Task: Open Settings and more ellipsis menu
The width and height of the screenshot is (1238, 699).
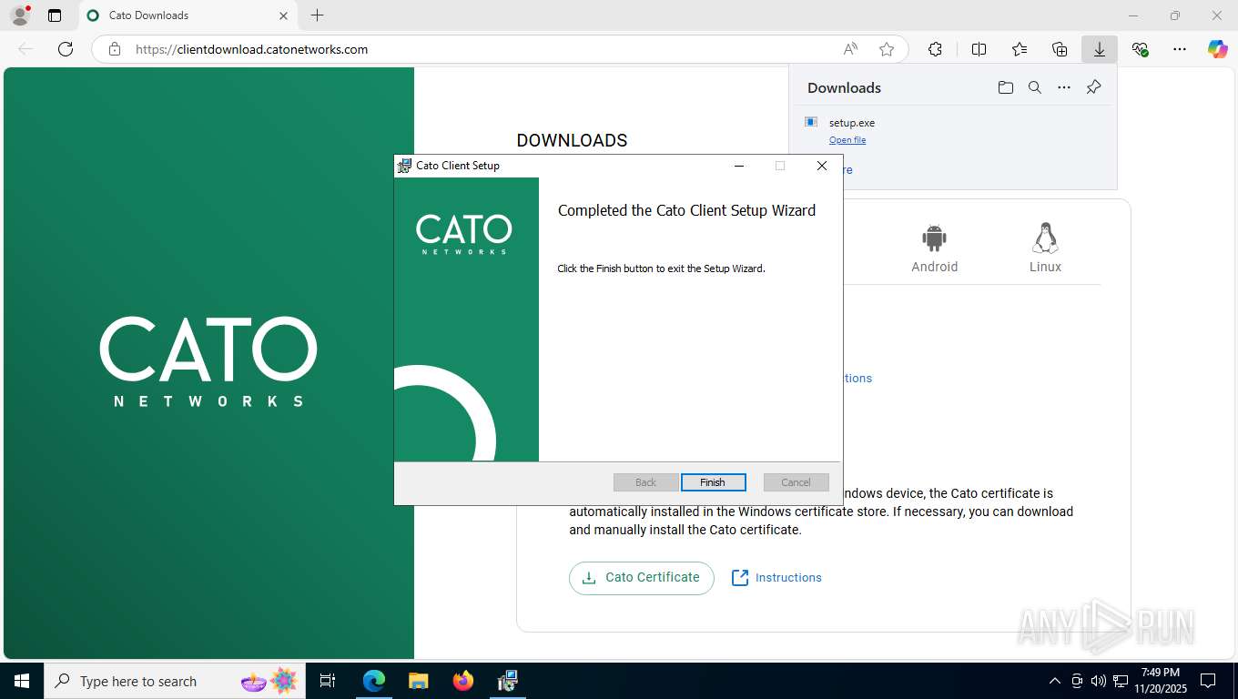Action: (x=1180, y=49)
